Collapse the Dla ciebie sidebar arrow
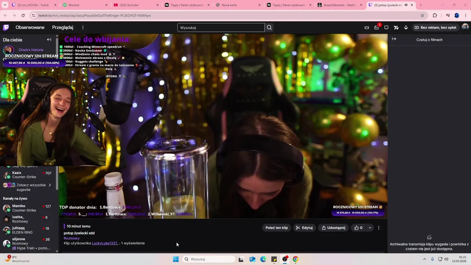This screenshot has height=265, width=471. [49, 39]
